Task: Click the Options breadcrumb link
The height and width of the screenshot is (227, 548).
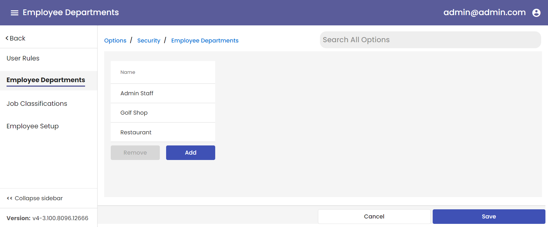Action: pyautogui.click(x=115, y=40)
